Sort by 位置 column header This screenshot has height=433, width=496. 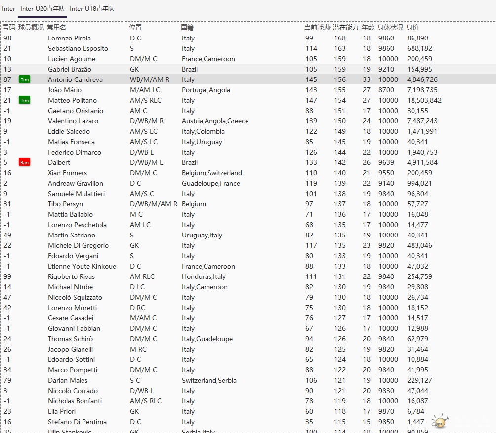135,28
